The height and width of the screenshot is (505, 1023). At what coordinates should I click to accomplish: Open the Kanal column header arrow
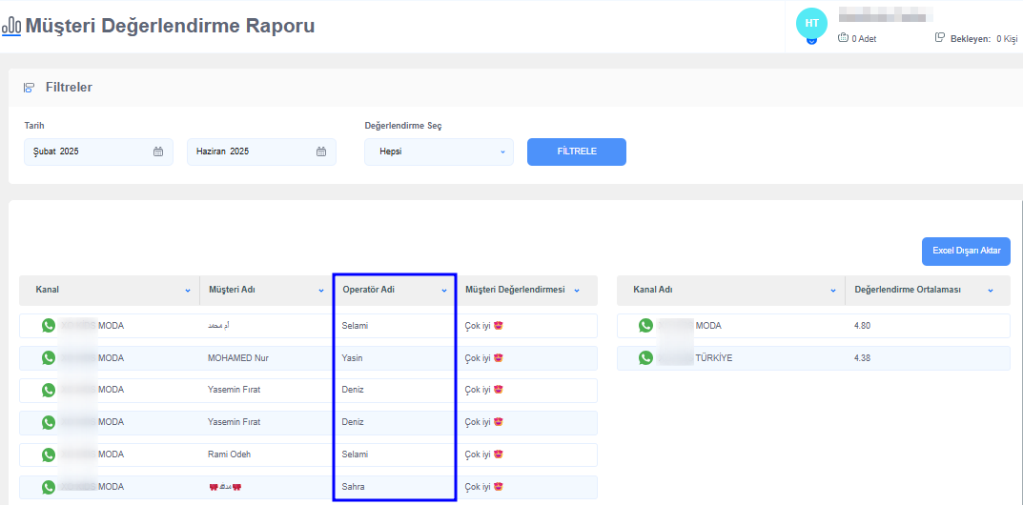[x=188, y=291]
